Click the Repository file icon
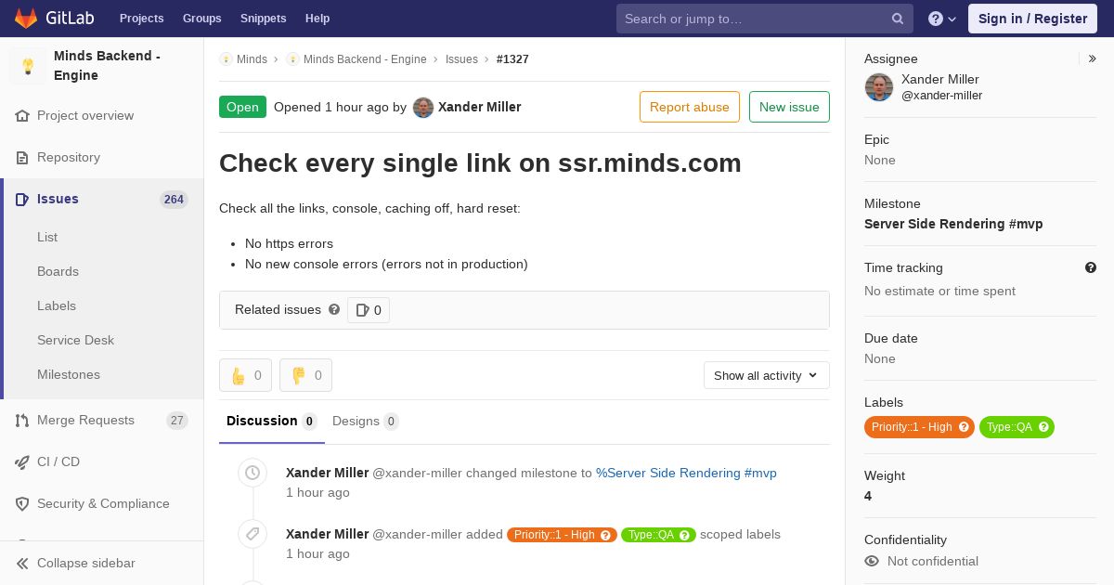 tap(22, 158)
